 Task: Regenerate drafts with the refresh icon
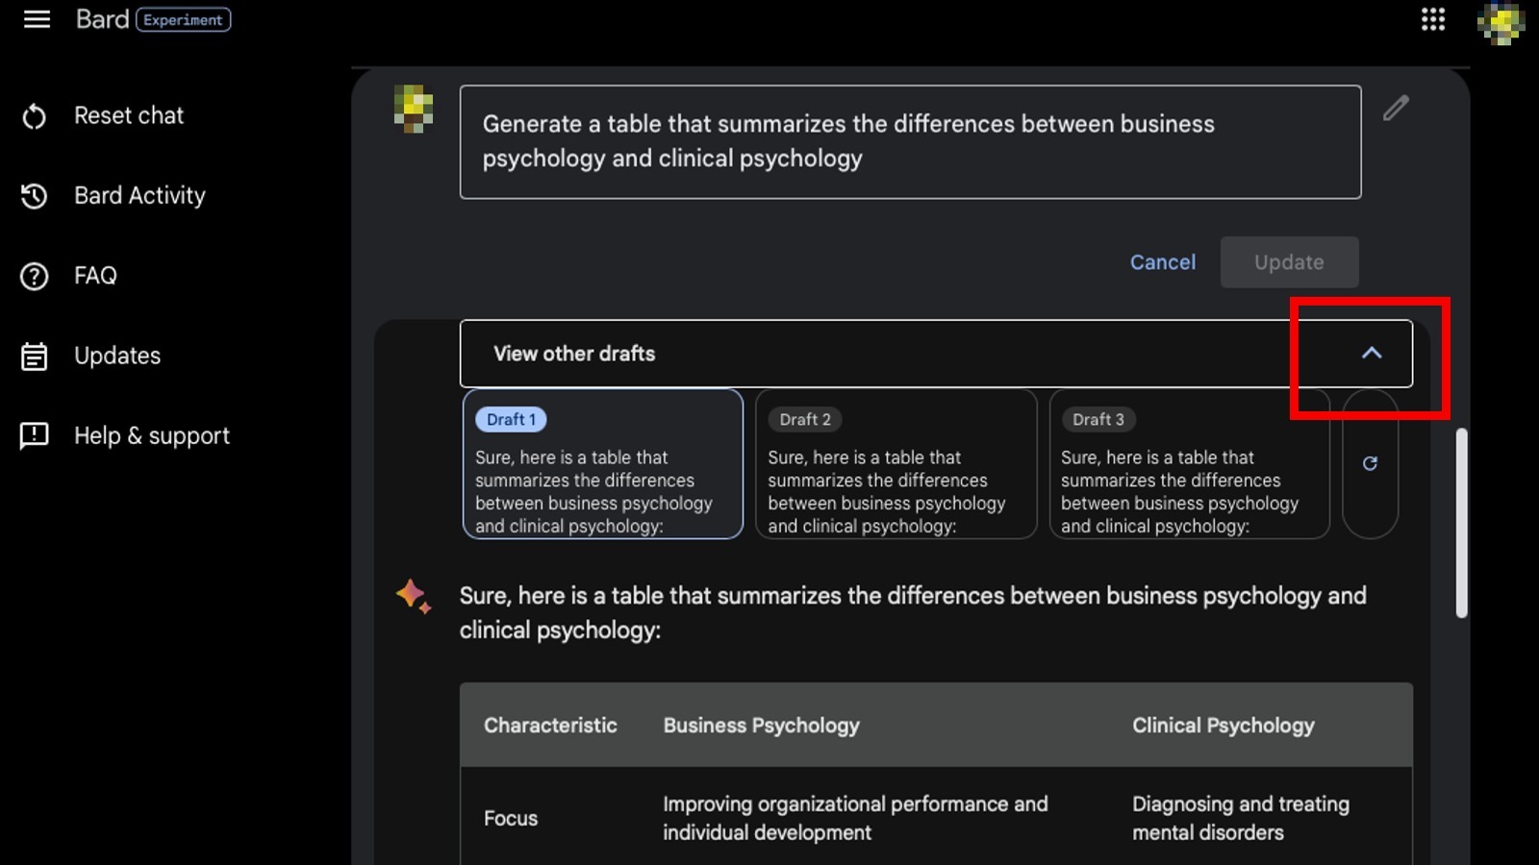[x=1370, y=463]
